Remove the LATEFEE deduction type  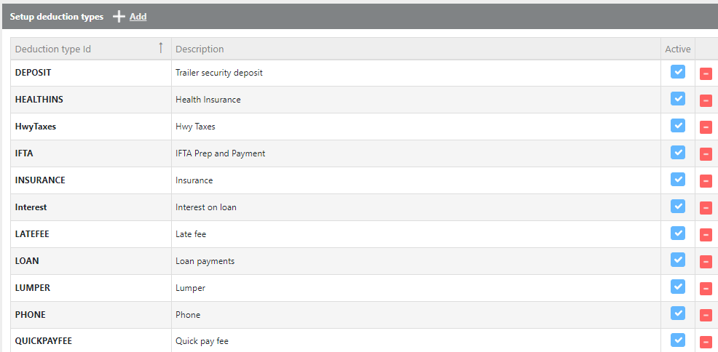[x=706, y=235]
